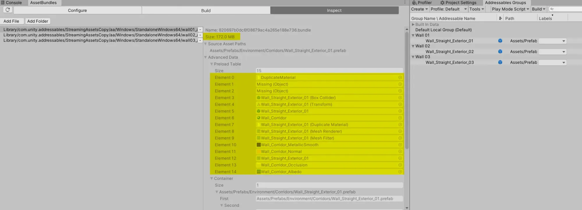
Task: Select the Addressables Groups tab
Action: pos(505,3)
